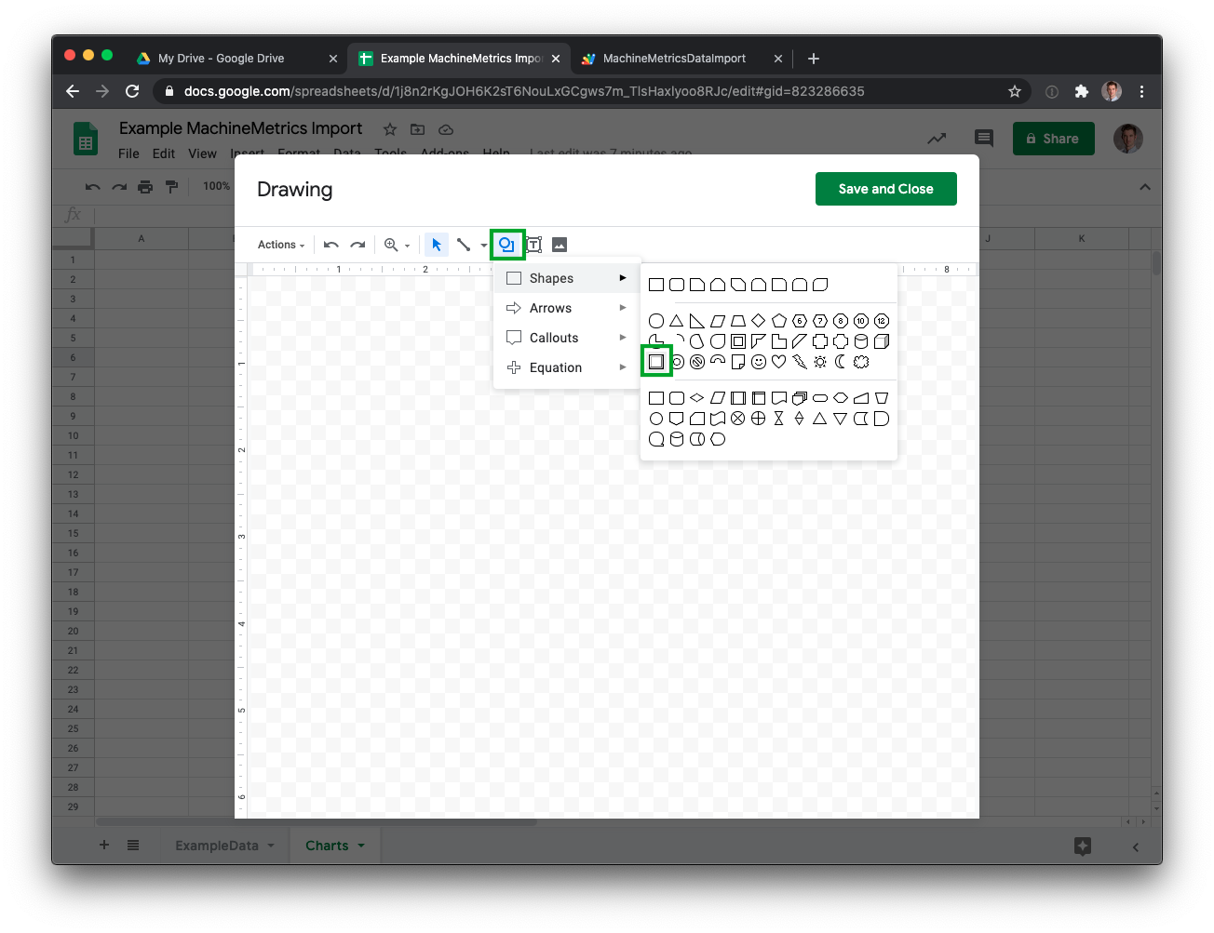Select the no-symbol prohibited shape
The height and width of the screenshot is (933, 1214).
(697, 362)
